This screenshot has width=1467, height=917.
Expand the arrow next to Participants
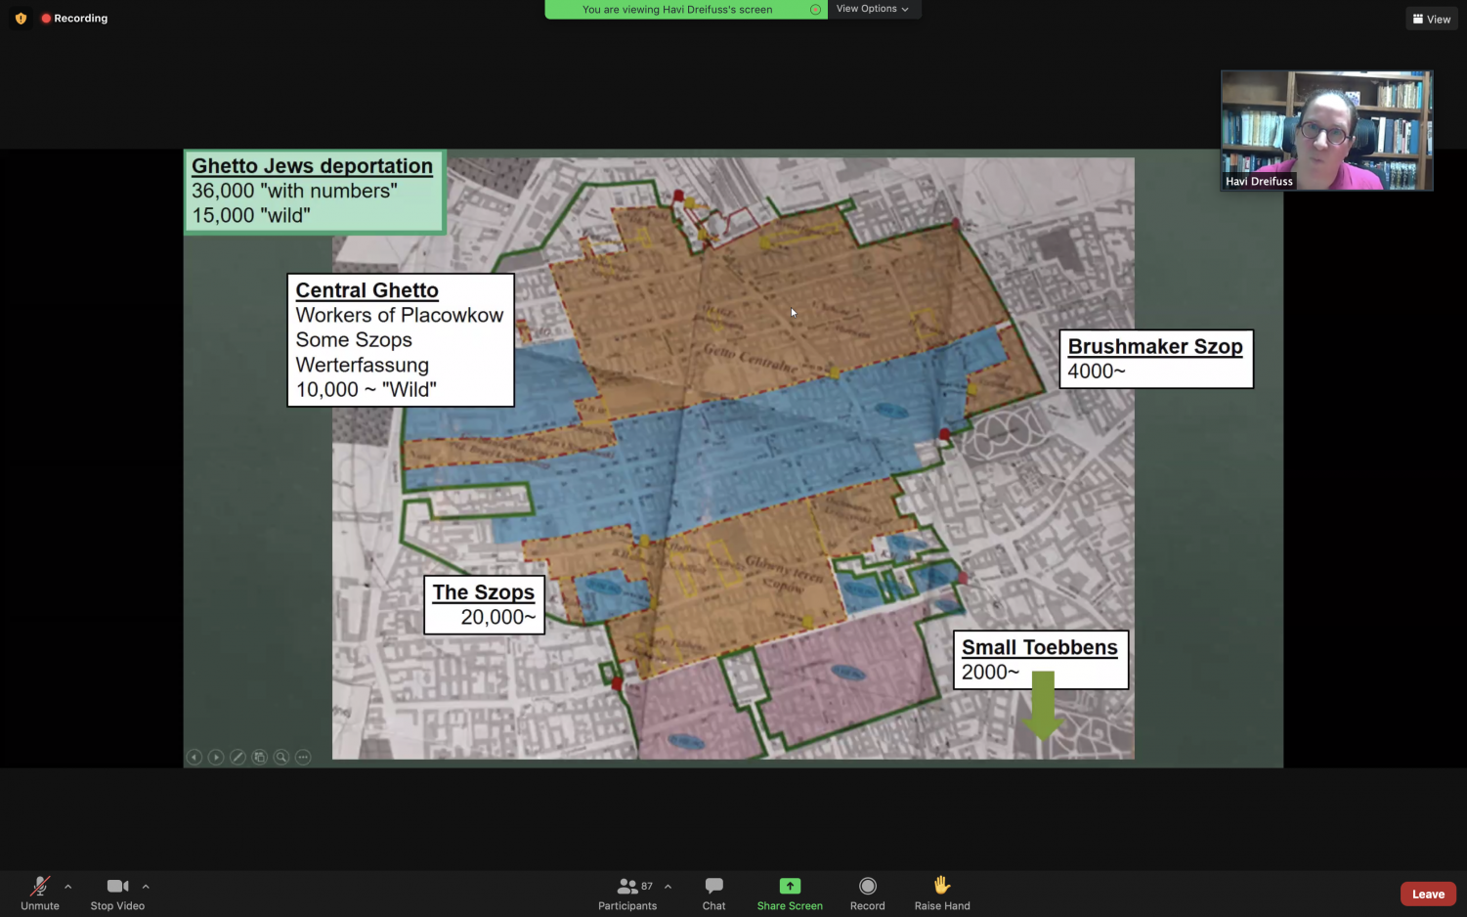668,887
